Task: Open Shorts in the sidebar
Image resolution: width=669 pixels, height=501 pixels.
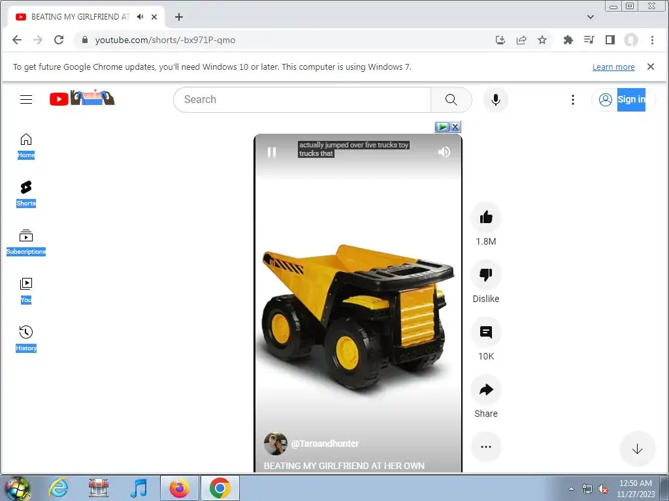Action: pyautogui.click(x=26, y=194)
